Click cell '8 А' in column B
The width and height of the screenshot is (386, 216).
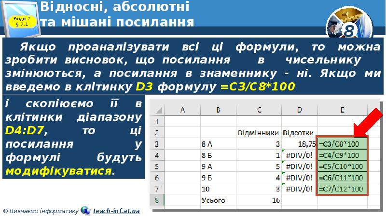[x=219, y=144]
